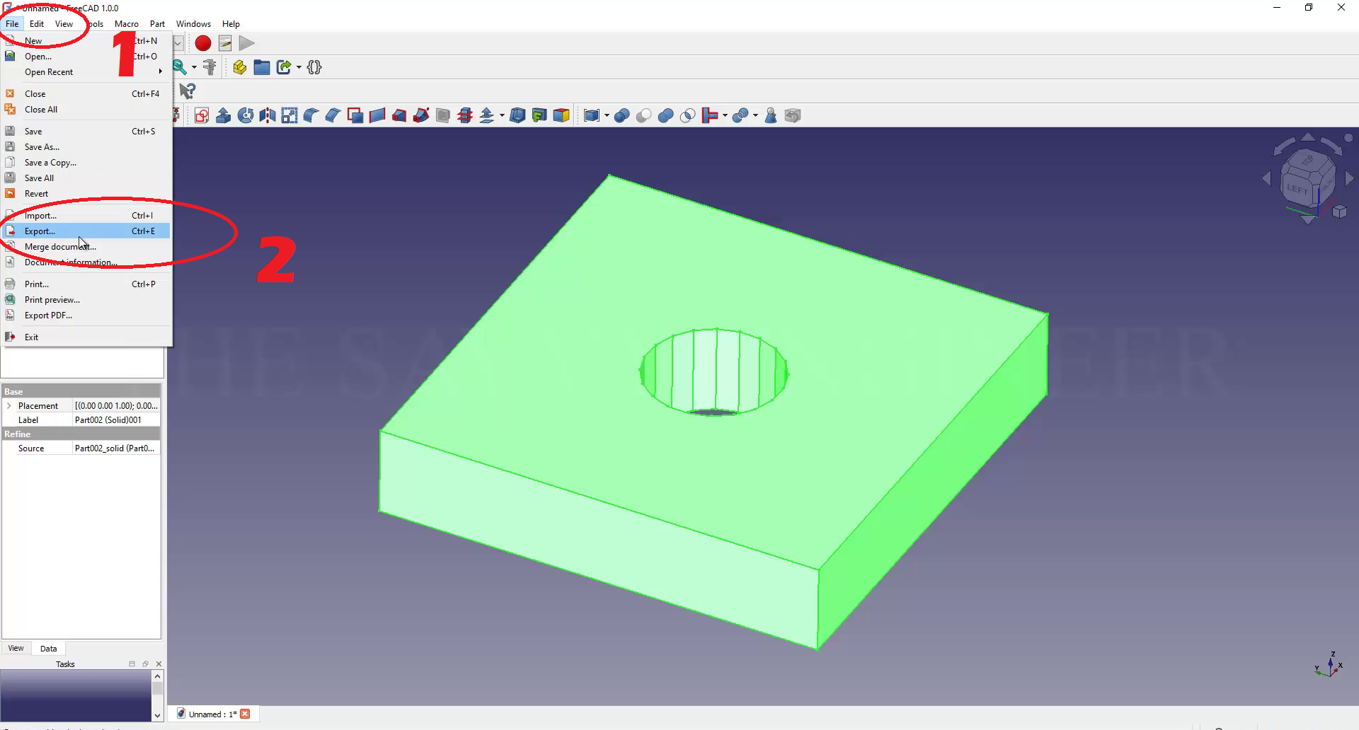Image resolution: width=1359 pixels, height=730 pixels.
Task: Click the Measure caliper tool icon
Action: tap(210, 68)
